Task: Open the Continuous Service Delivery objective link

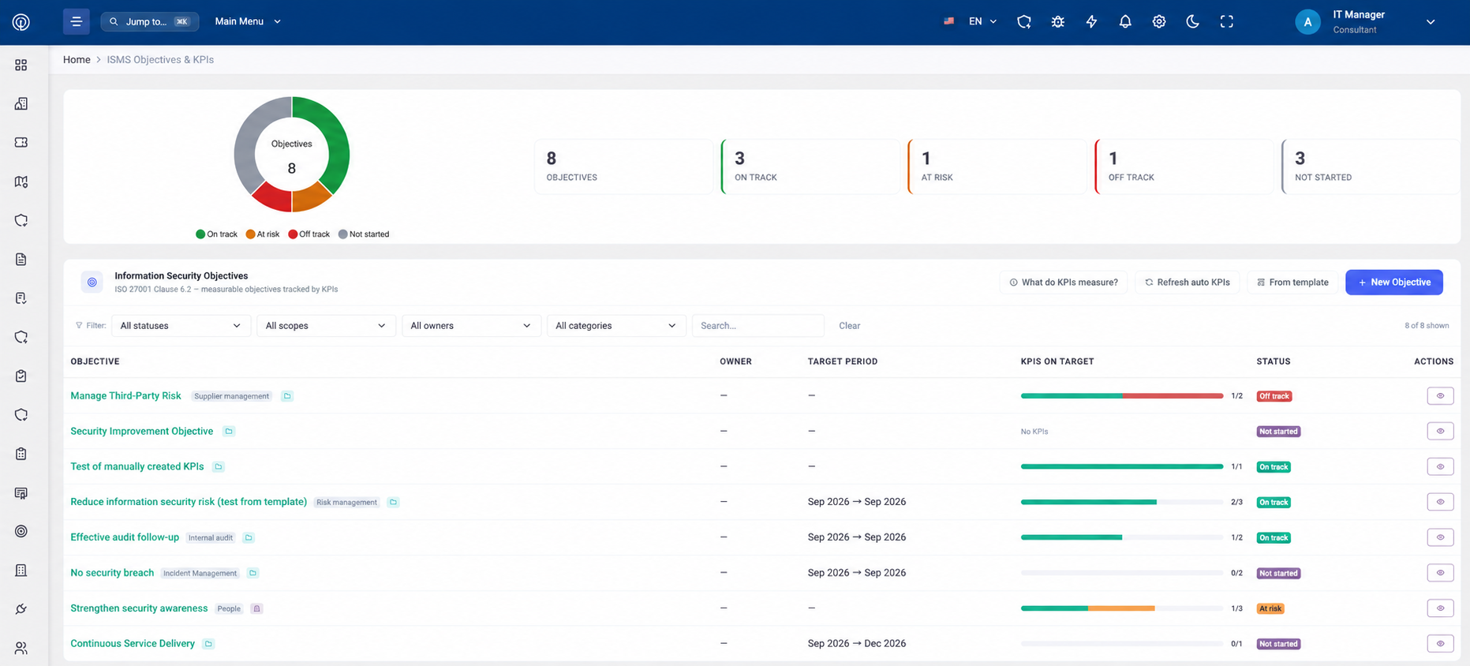Action: pyautogui.click(x=133, y=644)
